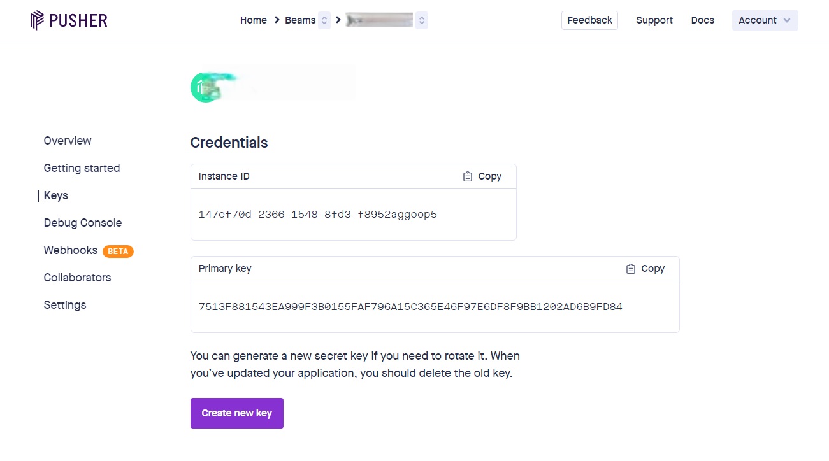
Task: Open the Beams product switcher dropdown
Action: [324, 20]
